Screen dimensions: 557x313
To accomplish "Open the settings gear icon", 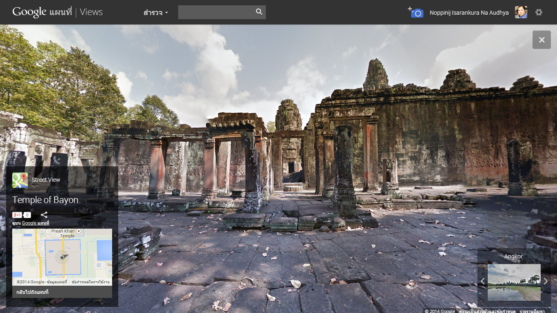I will 539,12.
